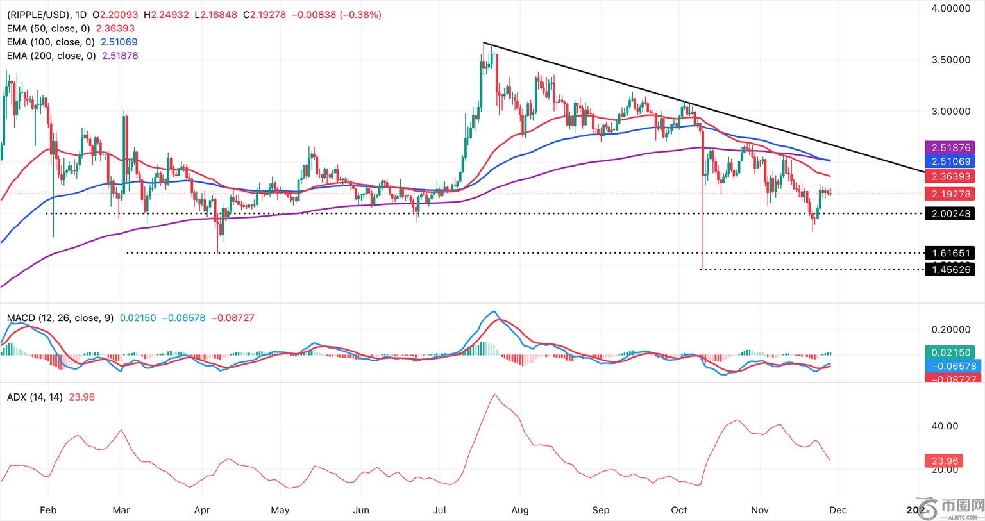Click the purple 2.51876 price tag
Image resolution: width=985 pixels, height=521 pixels.
tap(949, 147)
